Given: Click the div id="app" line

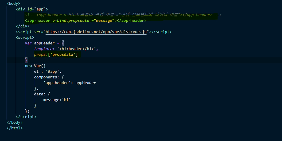Looking at the screenshot, I should (32, 9).
